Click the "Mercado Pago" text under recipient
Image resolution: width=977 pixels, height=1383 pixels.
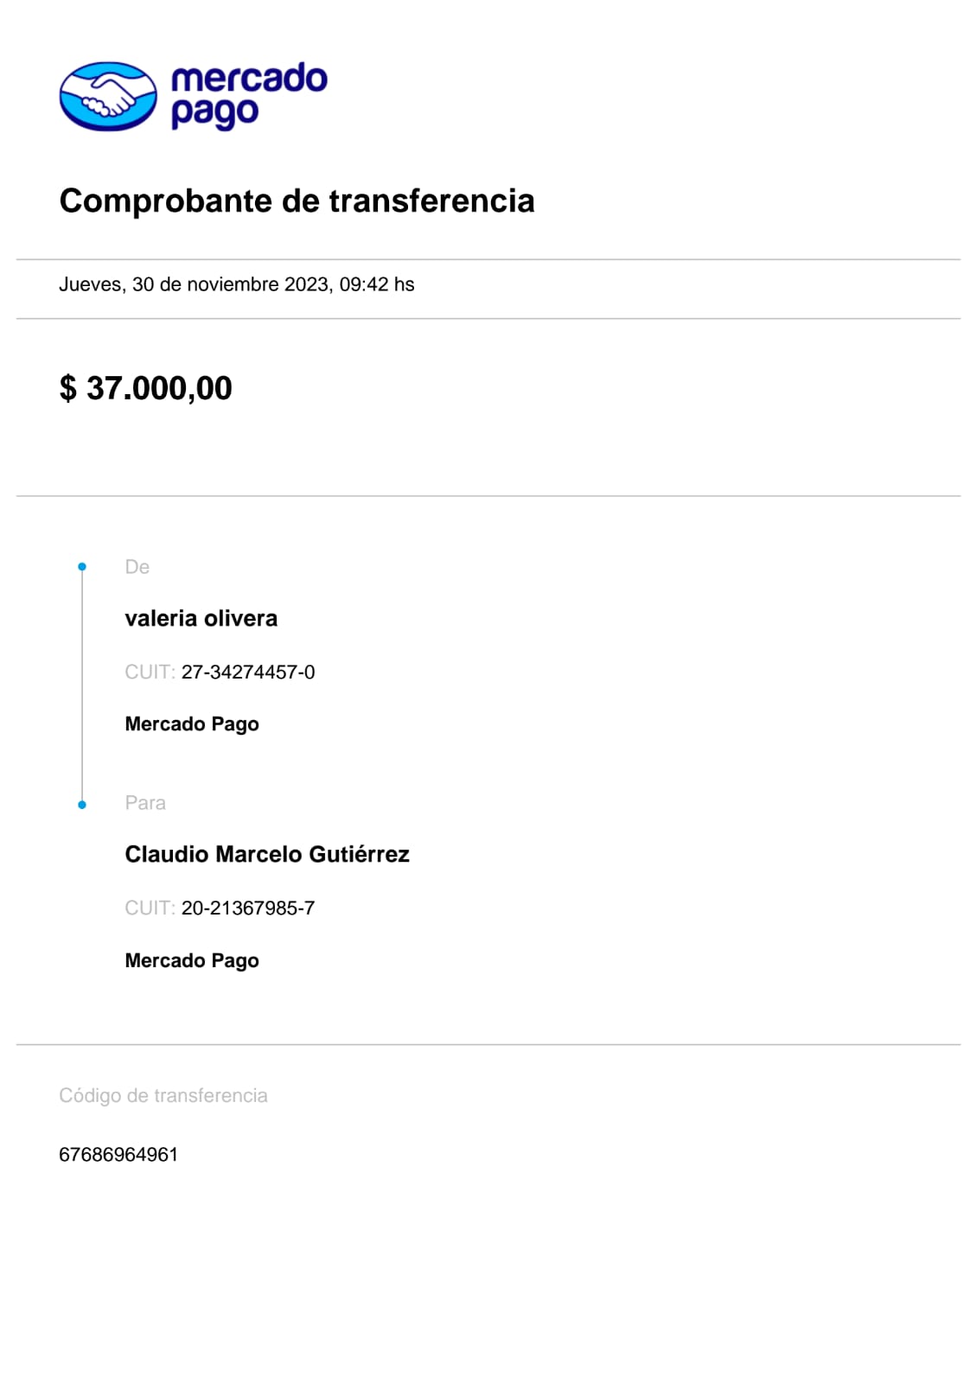tap(192, 961)
